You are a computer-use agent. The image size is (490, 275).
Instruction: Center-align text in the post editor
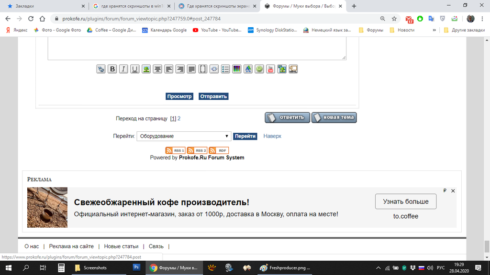coord(157,69)
